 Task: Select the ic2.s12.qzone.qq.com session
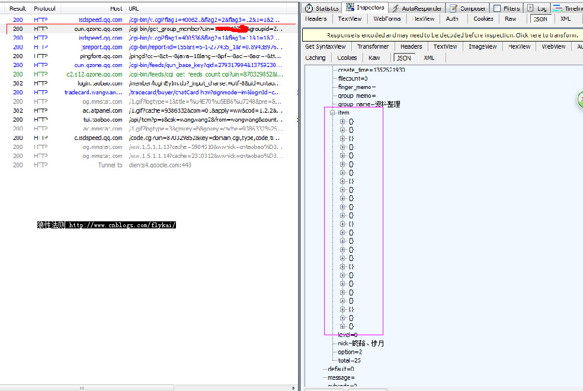click(149, 74)
